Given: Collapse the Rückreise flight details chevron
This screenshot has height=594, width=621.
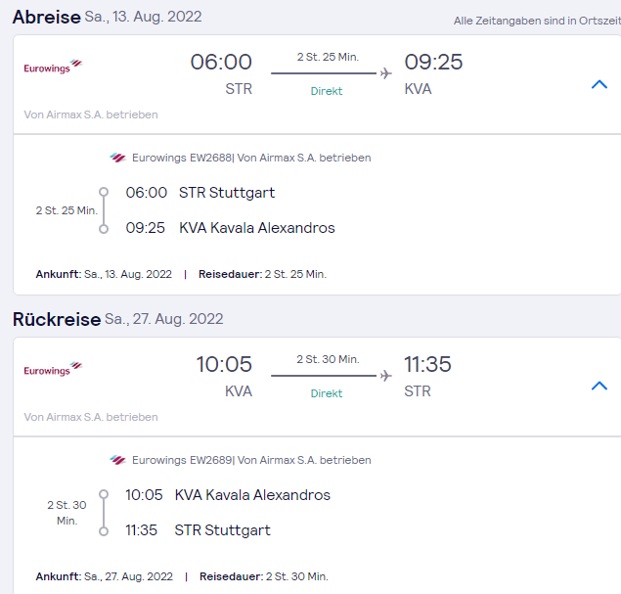Looking at the screenshot, I should (599, 386).
